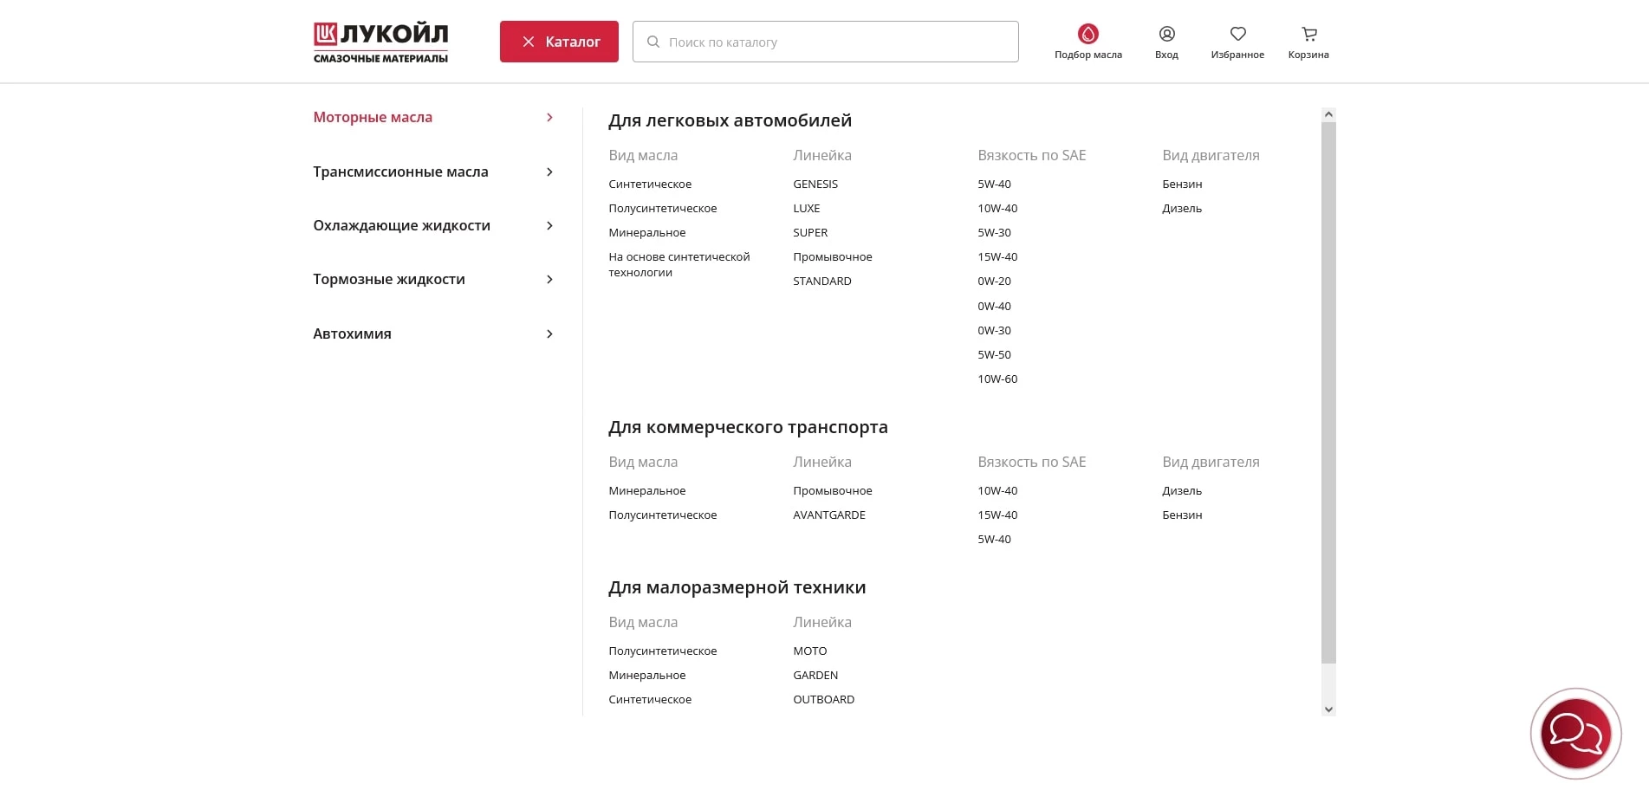Viewport: 1649px width, 803px height.
Task: Click the Lukoil logo
Action: (380, 42)
